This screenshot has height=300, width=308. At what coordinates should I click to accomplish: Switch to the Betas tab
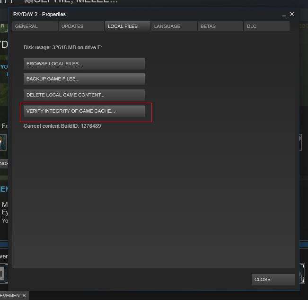click(220, 26)
